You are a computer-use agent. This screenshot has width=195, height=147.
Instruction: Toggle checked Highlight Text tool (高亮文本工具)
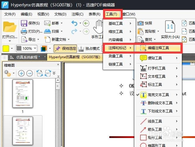tap(158, 95)
